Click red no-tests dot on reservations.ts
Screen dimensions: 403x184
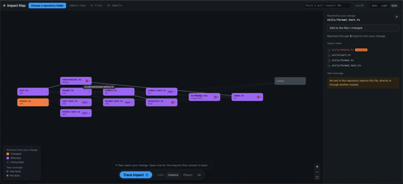coord(87,81)
